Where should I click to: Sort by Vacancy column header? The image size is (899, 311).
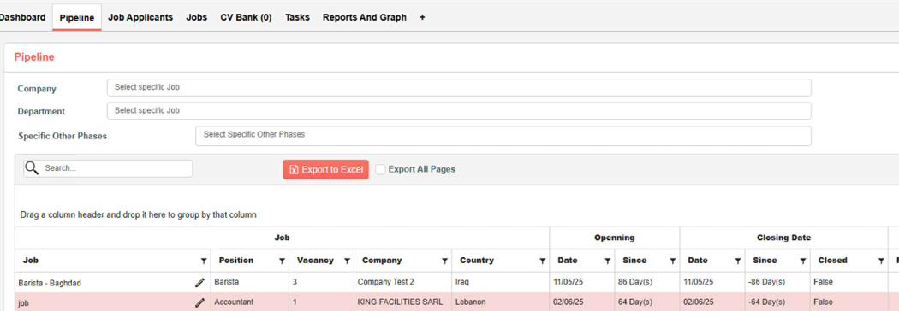(x=315, y=260)
